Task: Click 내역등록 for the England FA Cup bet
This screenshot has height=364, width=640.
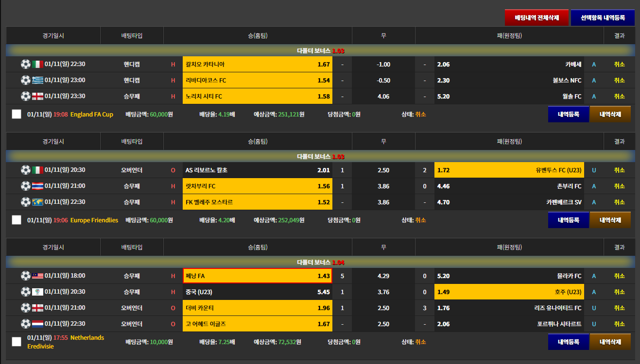Action: (x=569, y=114)
